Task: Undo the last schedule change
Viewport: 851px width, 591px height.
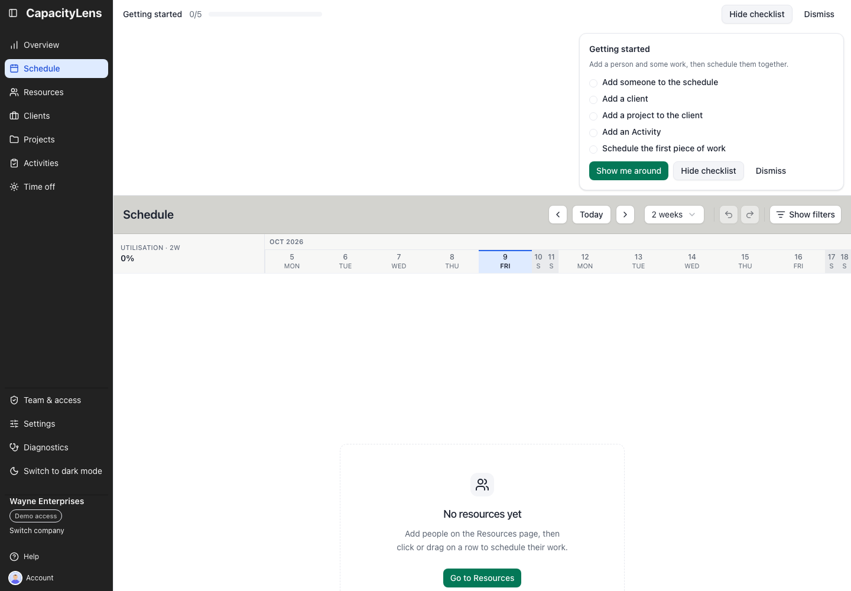Action: tap(729, 215)
